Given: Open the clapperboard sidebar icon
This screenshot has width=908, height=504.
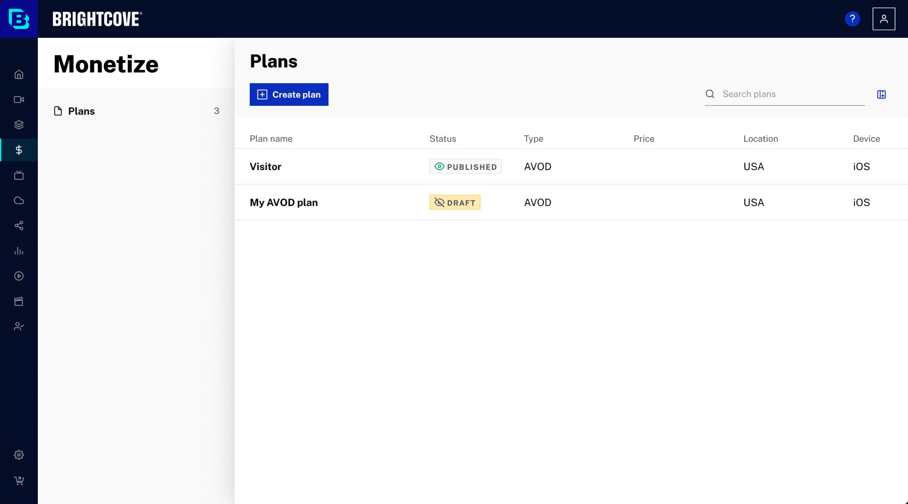Looking at the screenshot, I should (x=19, y=301).
